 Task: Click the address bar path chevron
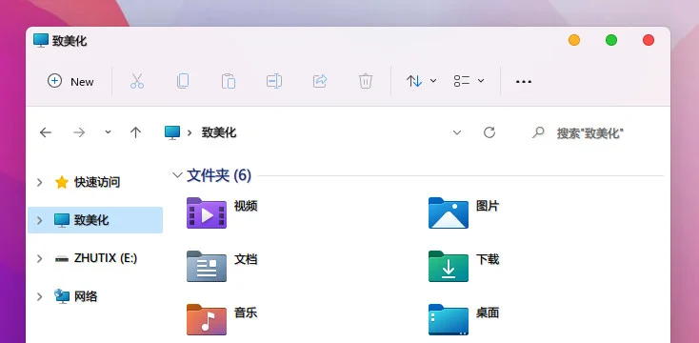point(190,132)
